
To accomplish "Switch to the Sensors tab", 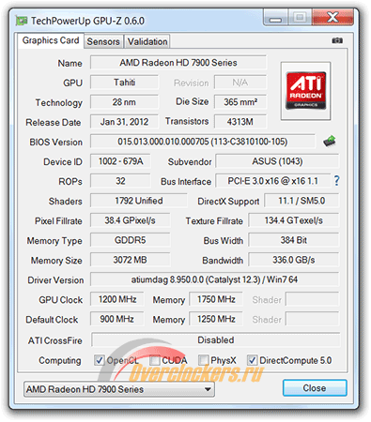I will click(103, 41).
